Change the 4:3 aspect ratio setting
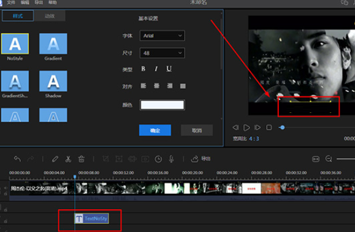The image size is (355, 232). [x=254, y=139]
